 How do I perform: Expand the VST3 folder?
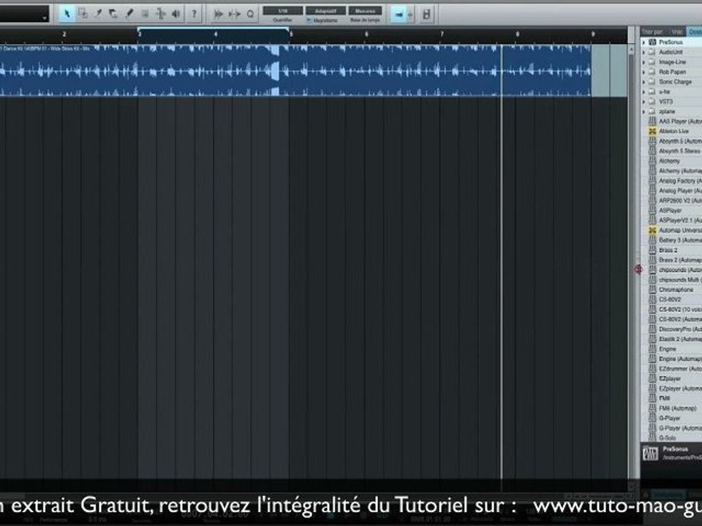643,102
